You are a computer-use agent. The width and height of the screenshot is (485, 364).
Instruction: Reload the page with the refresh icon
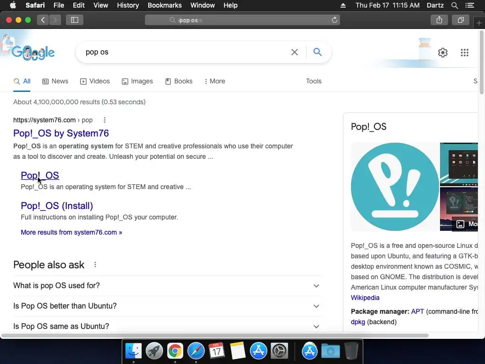click(x=334, y=20)
